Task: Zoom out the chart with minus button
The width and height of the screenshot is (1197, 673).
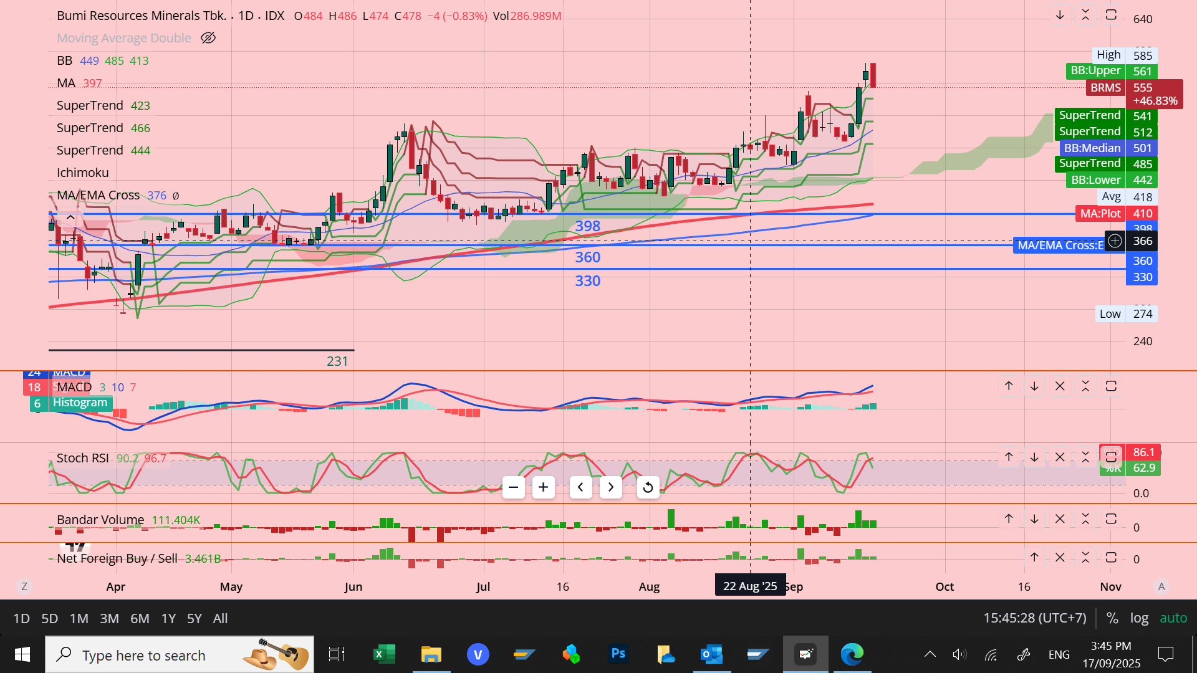Action: tap(514, 487)
